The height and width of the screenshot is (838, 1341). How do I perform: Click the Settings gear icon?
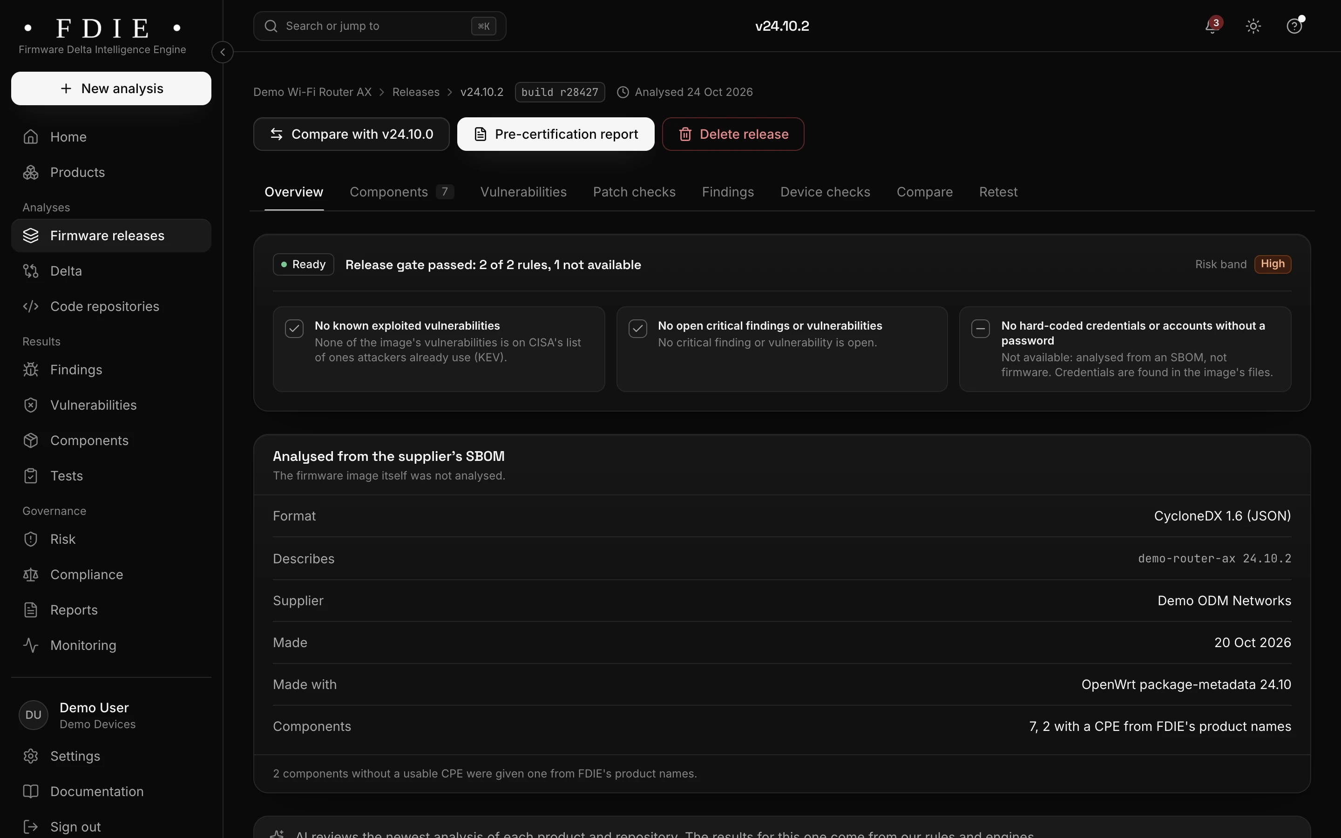coord(31,756)
